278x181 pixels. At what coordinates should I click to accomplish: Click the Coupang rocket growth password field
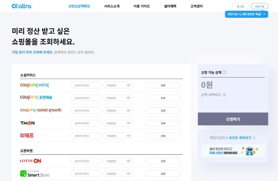click(118, 111)
